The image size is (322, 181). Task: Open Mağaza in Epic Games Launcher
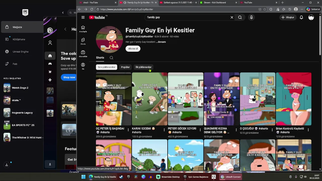tap(22, 27)
